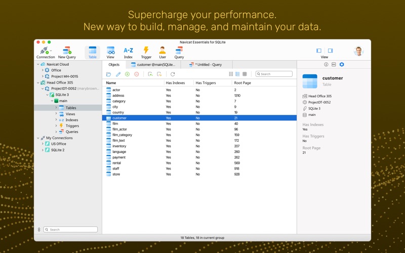This screenshot has height=253, width=405.
Task: Select the Trigger toolbar icon
Action: pyautogui.click(x=146, y=53)
